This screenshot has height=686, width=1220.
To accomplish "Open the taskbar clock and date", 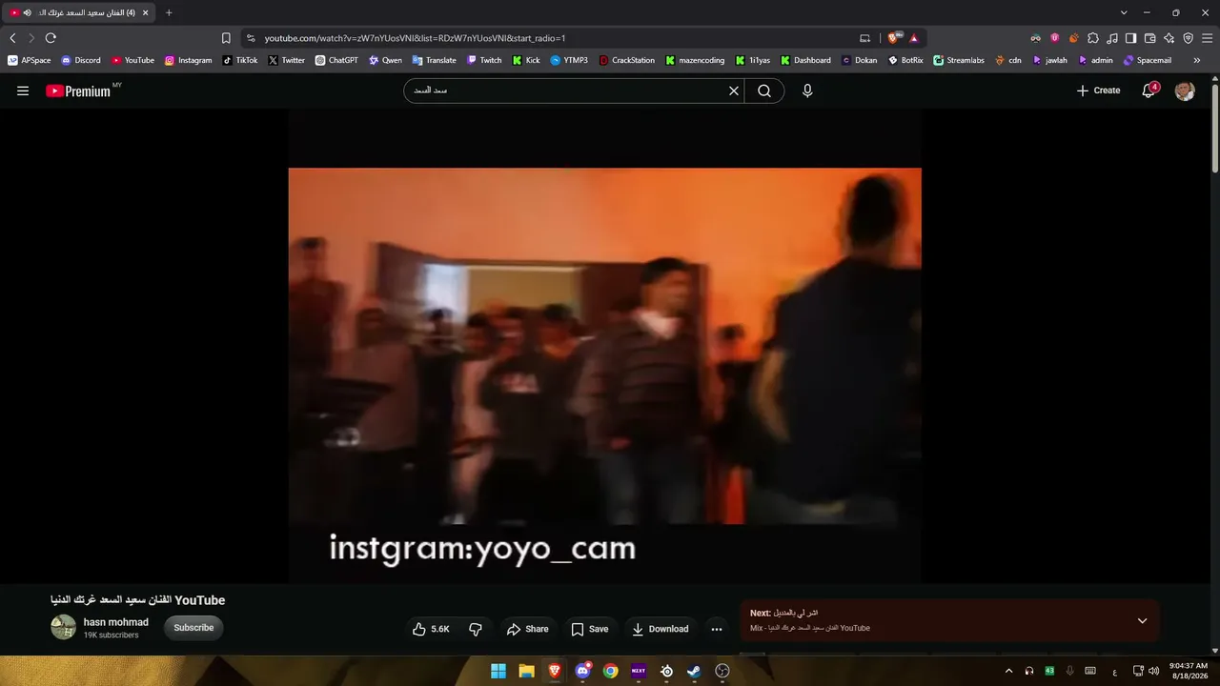I will (x=1189, y=671).
